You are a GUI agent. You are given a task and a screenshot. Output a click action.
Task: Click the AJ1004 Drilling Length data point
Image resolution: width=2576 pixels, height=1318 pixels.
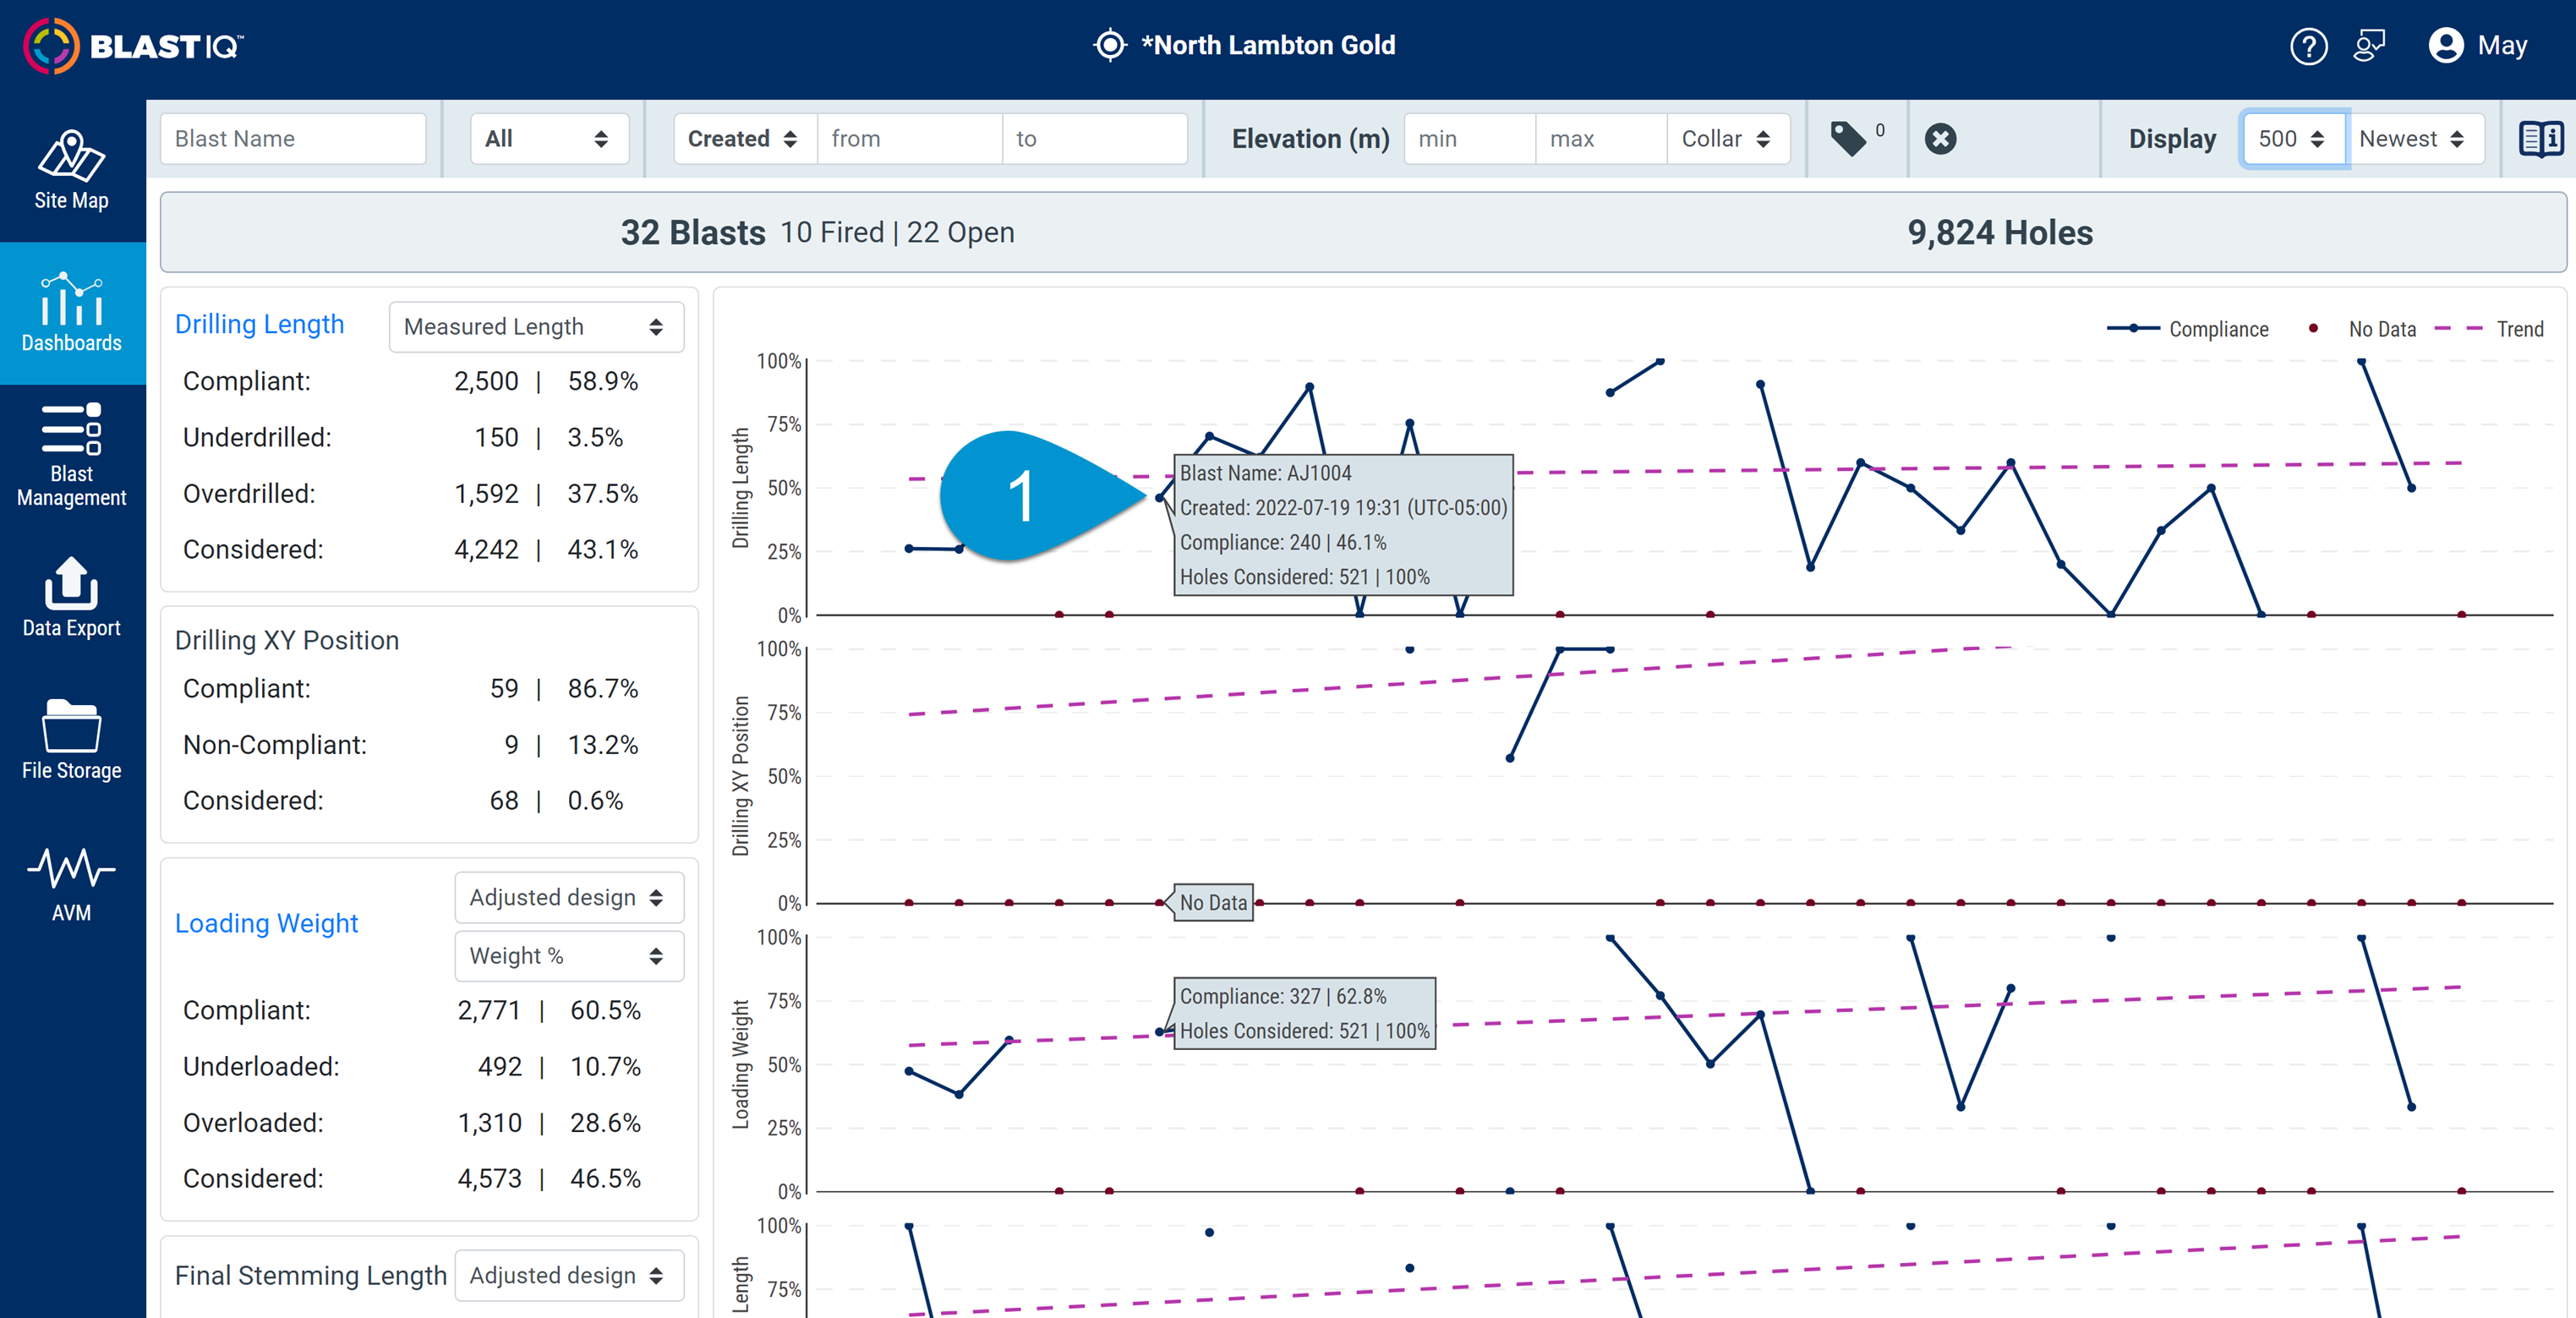click(1160, 497)
